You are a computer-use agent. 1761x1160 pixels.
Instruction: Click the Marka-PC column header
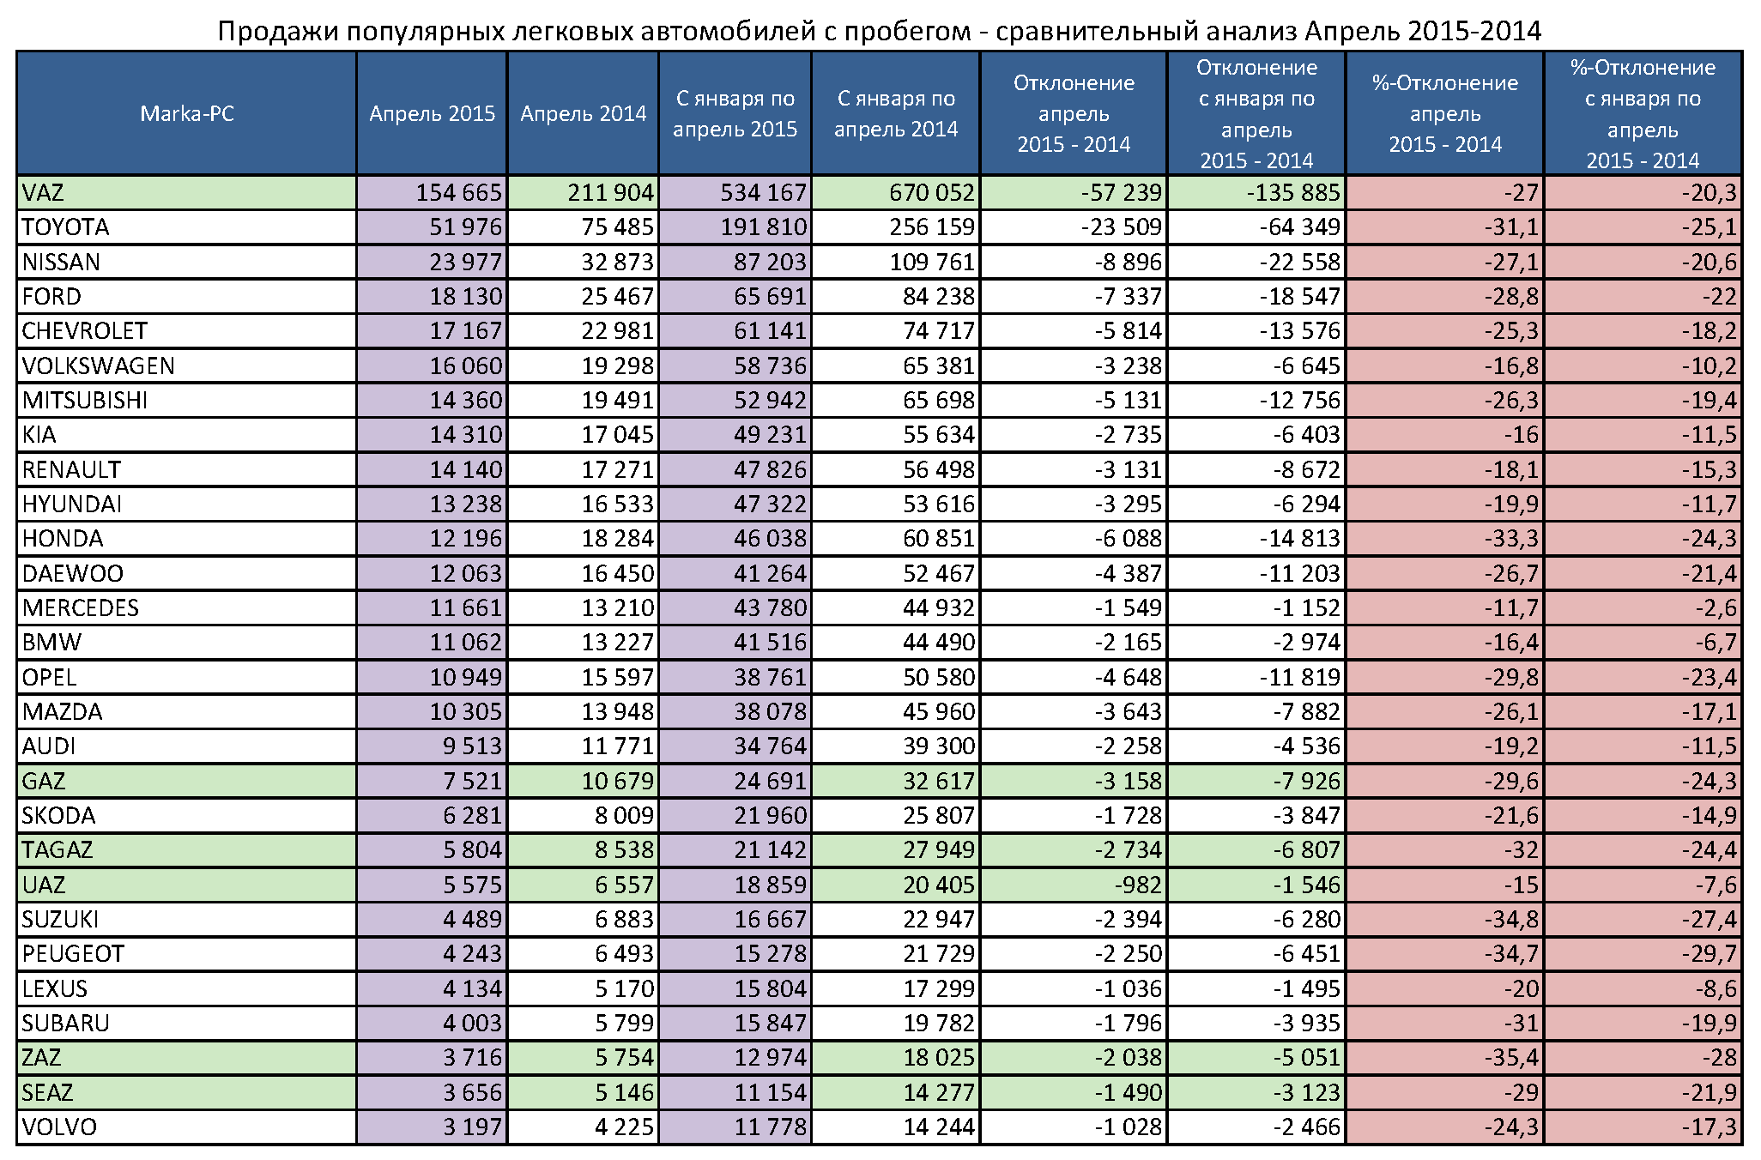pyautogui.click(x=186, y=114)
